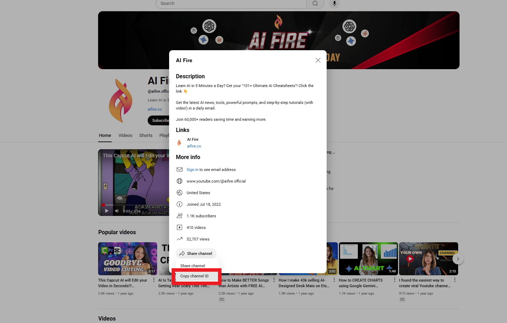Click the aifire.co link under channel name
507x323 pixels.
click(155, 109)
